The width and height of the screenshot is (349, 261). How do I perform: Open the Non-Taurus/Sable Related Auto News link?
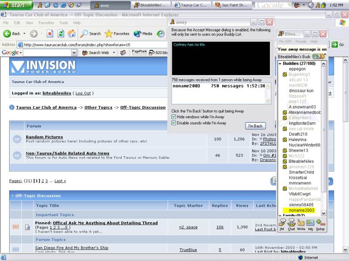68,153
